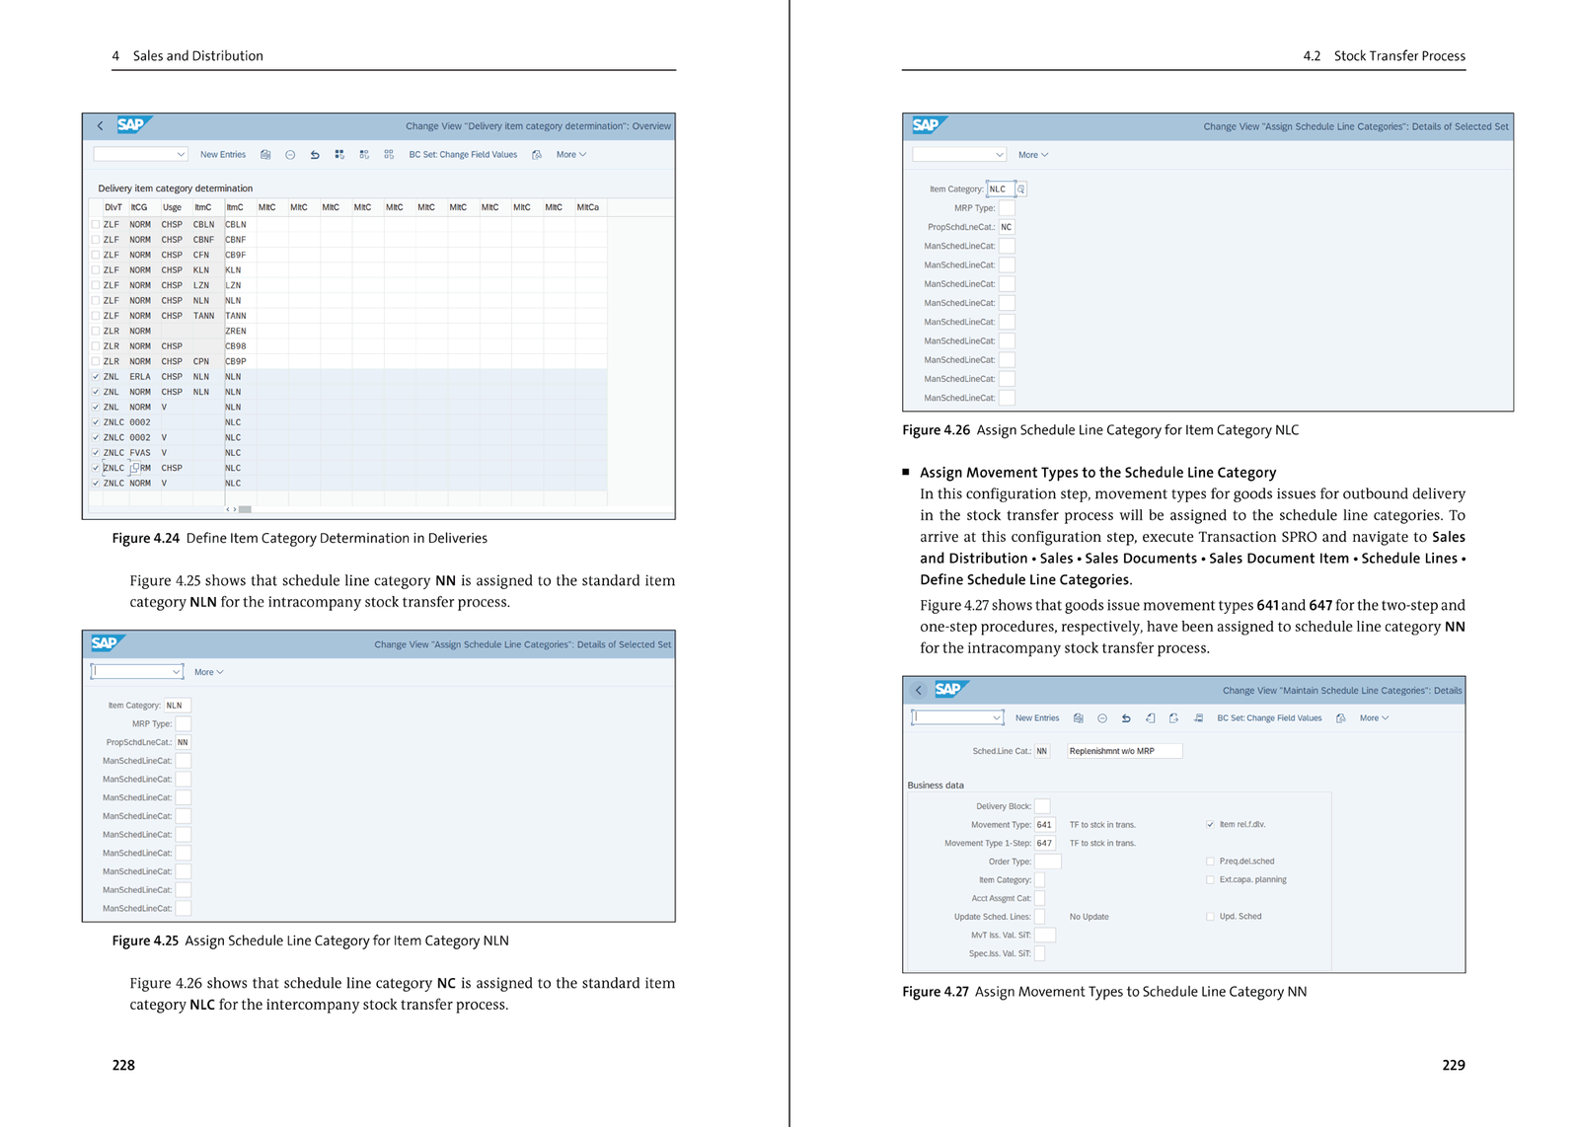Click New Entries in Figure 4.24 toolbar
This screenshot has width=1579, height=1127.
223,155
